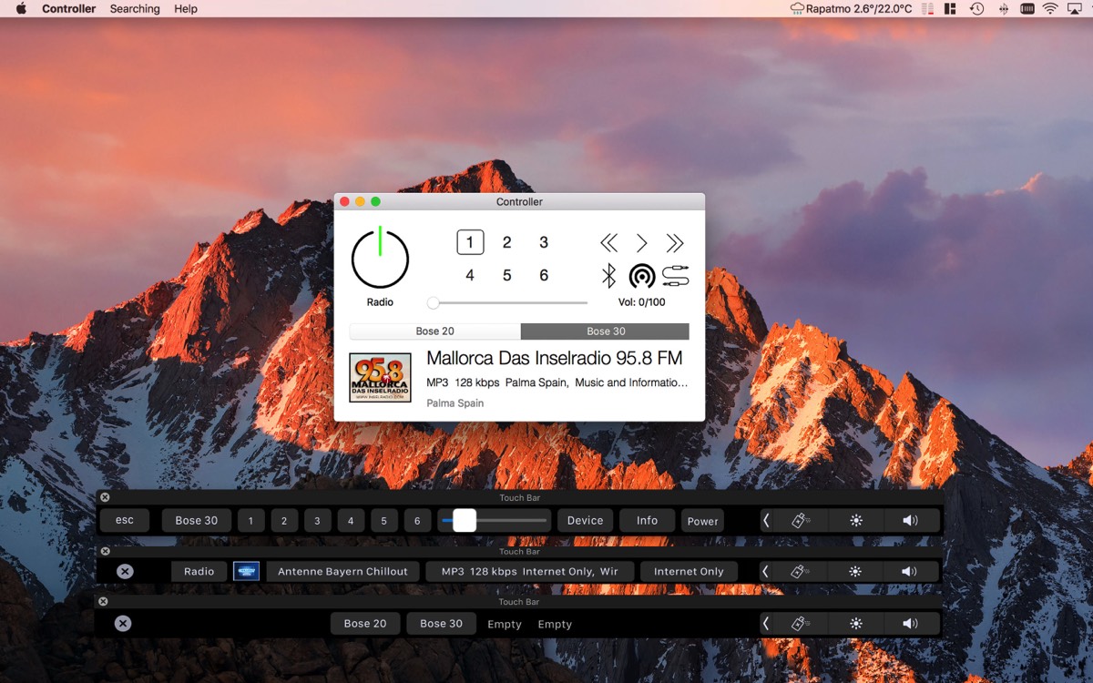The height and width of the screenshot is (683, 1093).
Task: Tap preset 2 on the esc Touch Bar
Action: (284, 520)
